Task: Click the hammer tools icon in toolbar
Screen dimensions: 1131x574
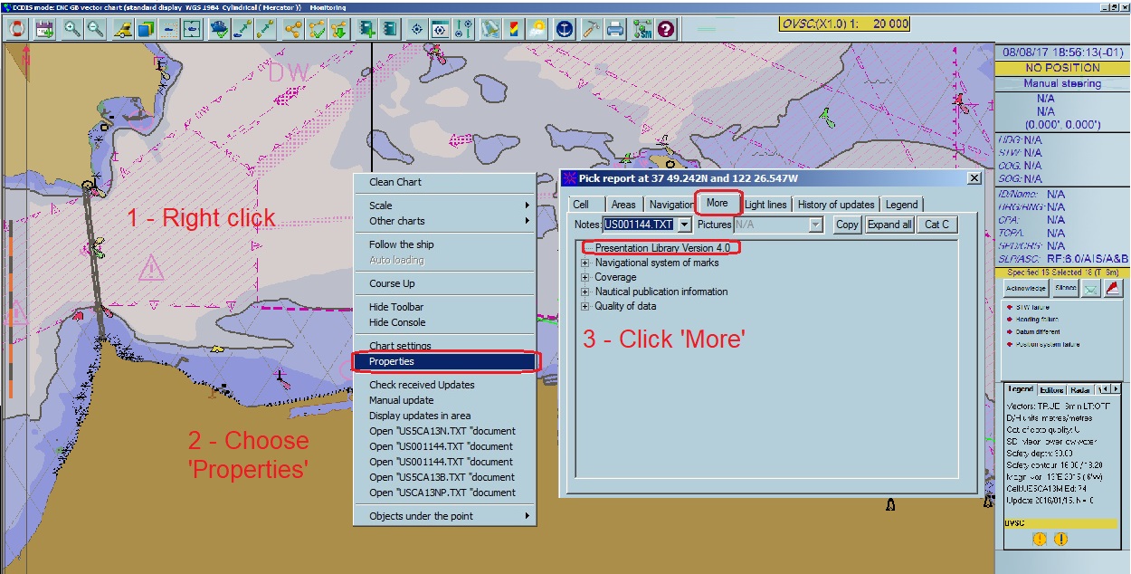Action: pos(591,29)
